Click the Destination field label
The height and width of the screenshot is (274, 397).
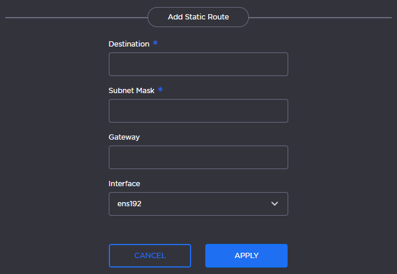pos(129,44)
